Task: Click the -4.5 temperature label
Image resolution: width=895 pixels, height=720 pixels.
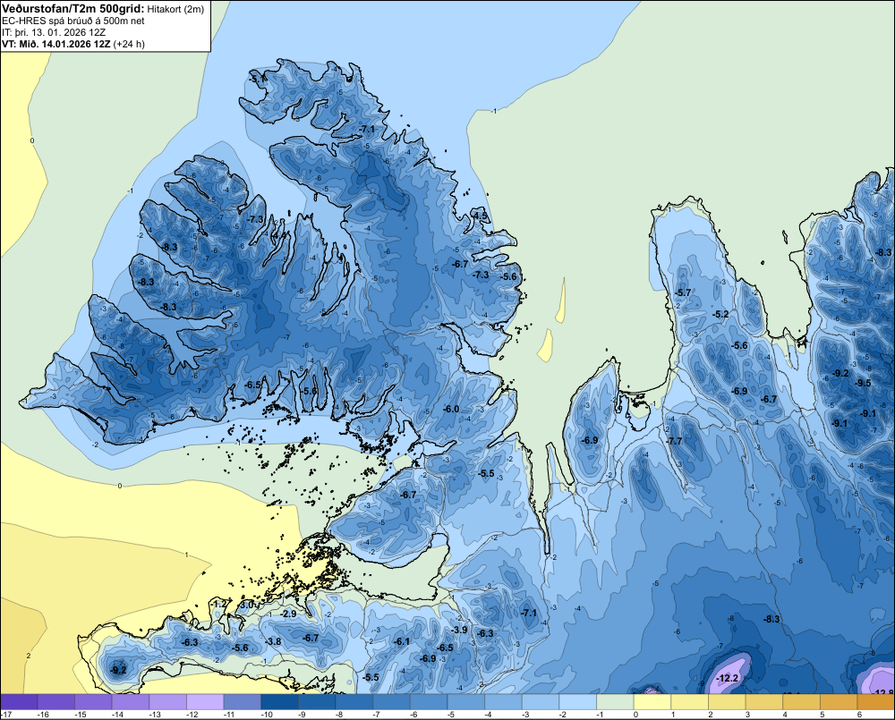Action: 481,216
